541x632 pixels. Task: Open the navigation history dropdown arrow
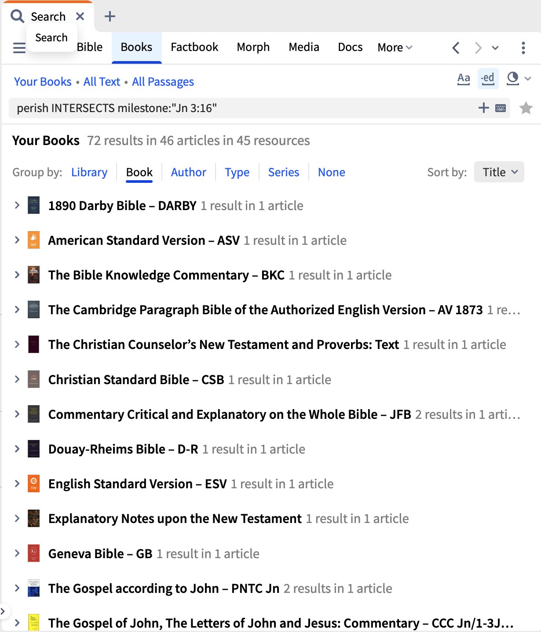495,47
